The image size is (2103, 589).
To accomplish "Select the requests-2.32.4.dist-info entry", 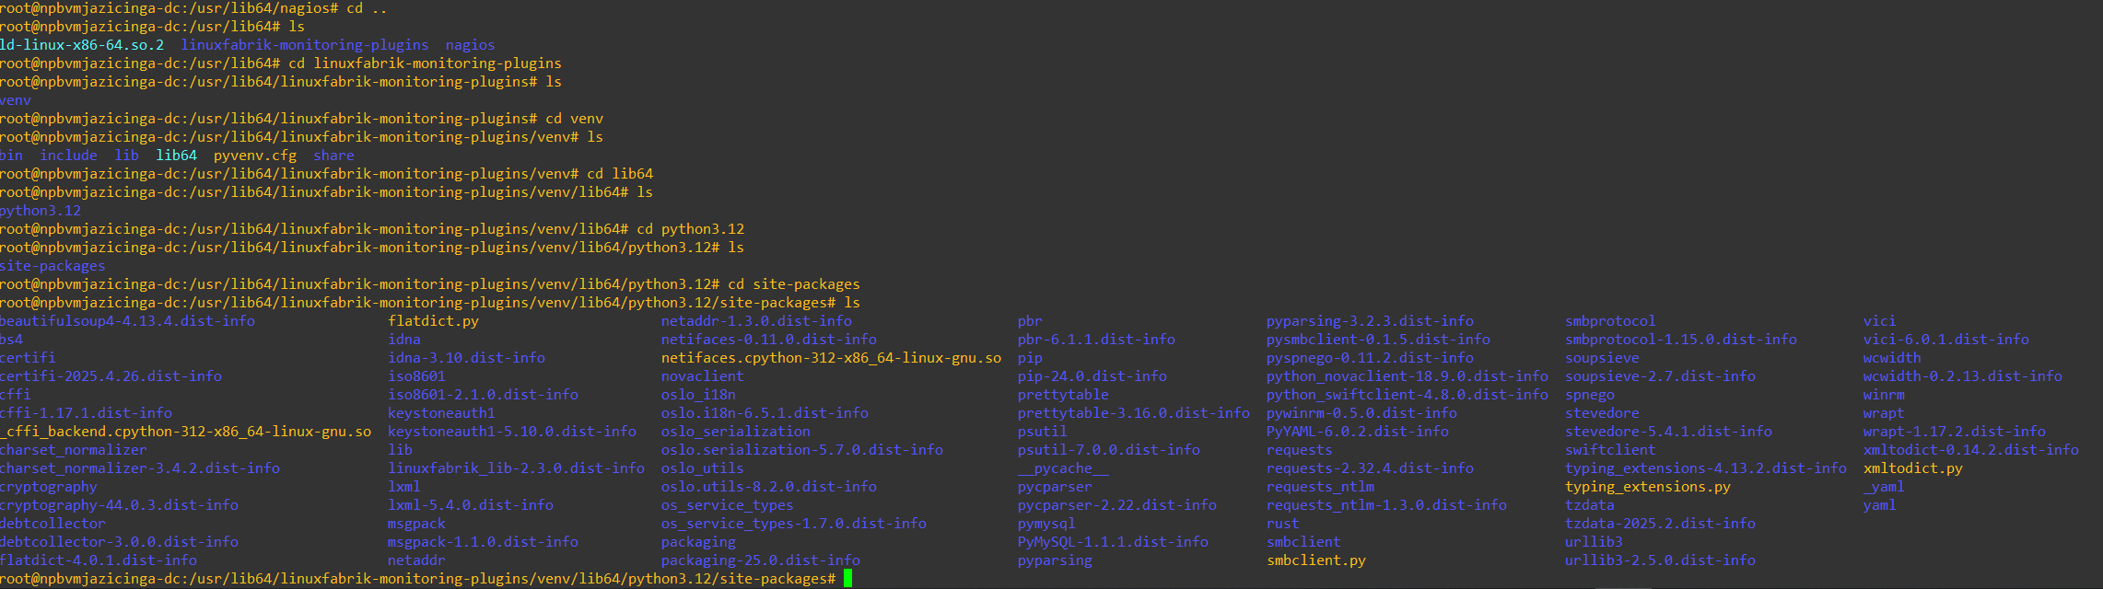I will pyautogui.click(x=1370, y=468).
